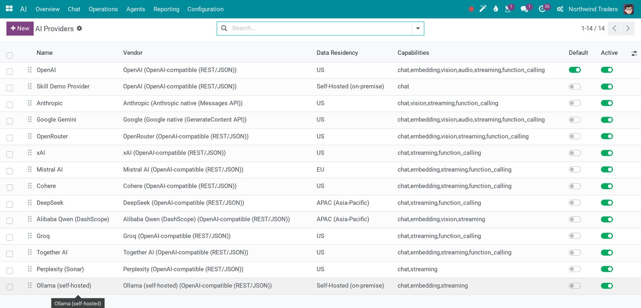Click drag handle of Anthropic row
Image resolution: width=641 pixels, height=308 pixels.
(x=29, y=103)
